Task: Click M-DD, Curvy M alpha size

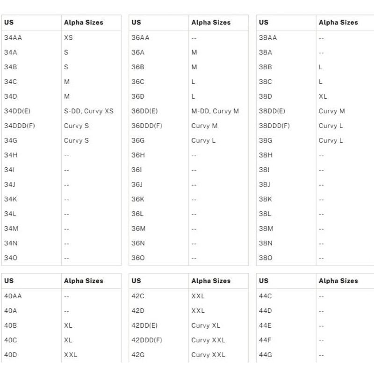Action: (215, 111)
